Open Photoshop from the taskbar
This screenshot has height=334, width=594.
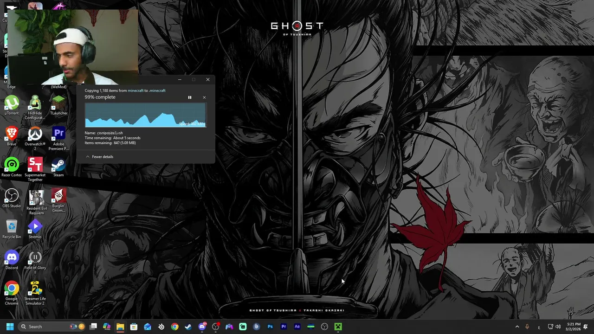coord(270,327)
